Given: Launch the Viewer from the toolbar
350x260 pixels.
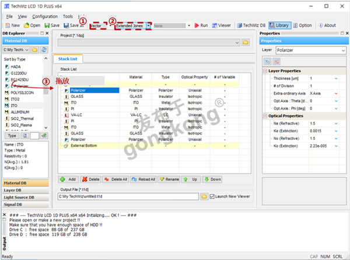Looking at the screenshot, I should [221, 26].
